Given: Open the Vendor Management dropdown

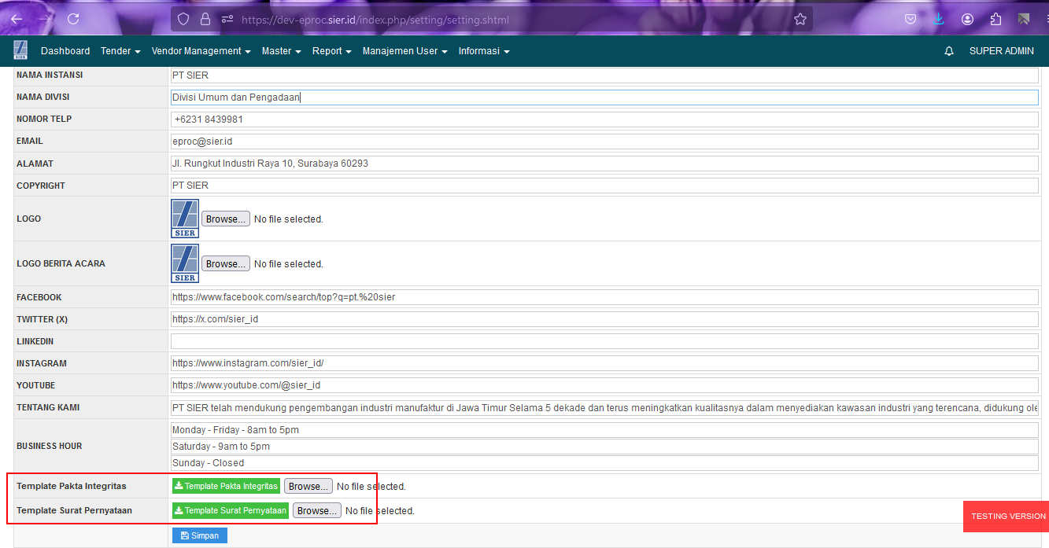Looking at the screenshot, I should tap(201, 51).
